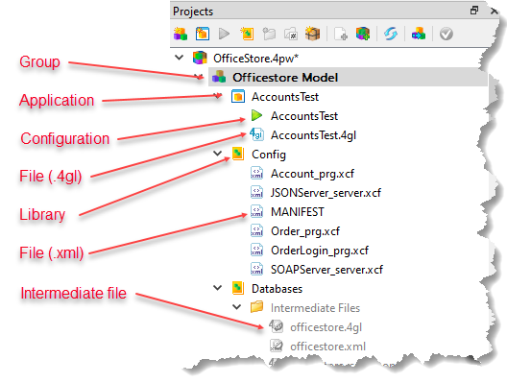Select intermediate file officestore.4gl

pos(316,327)
